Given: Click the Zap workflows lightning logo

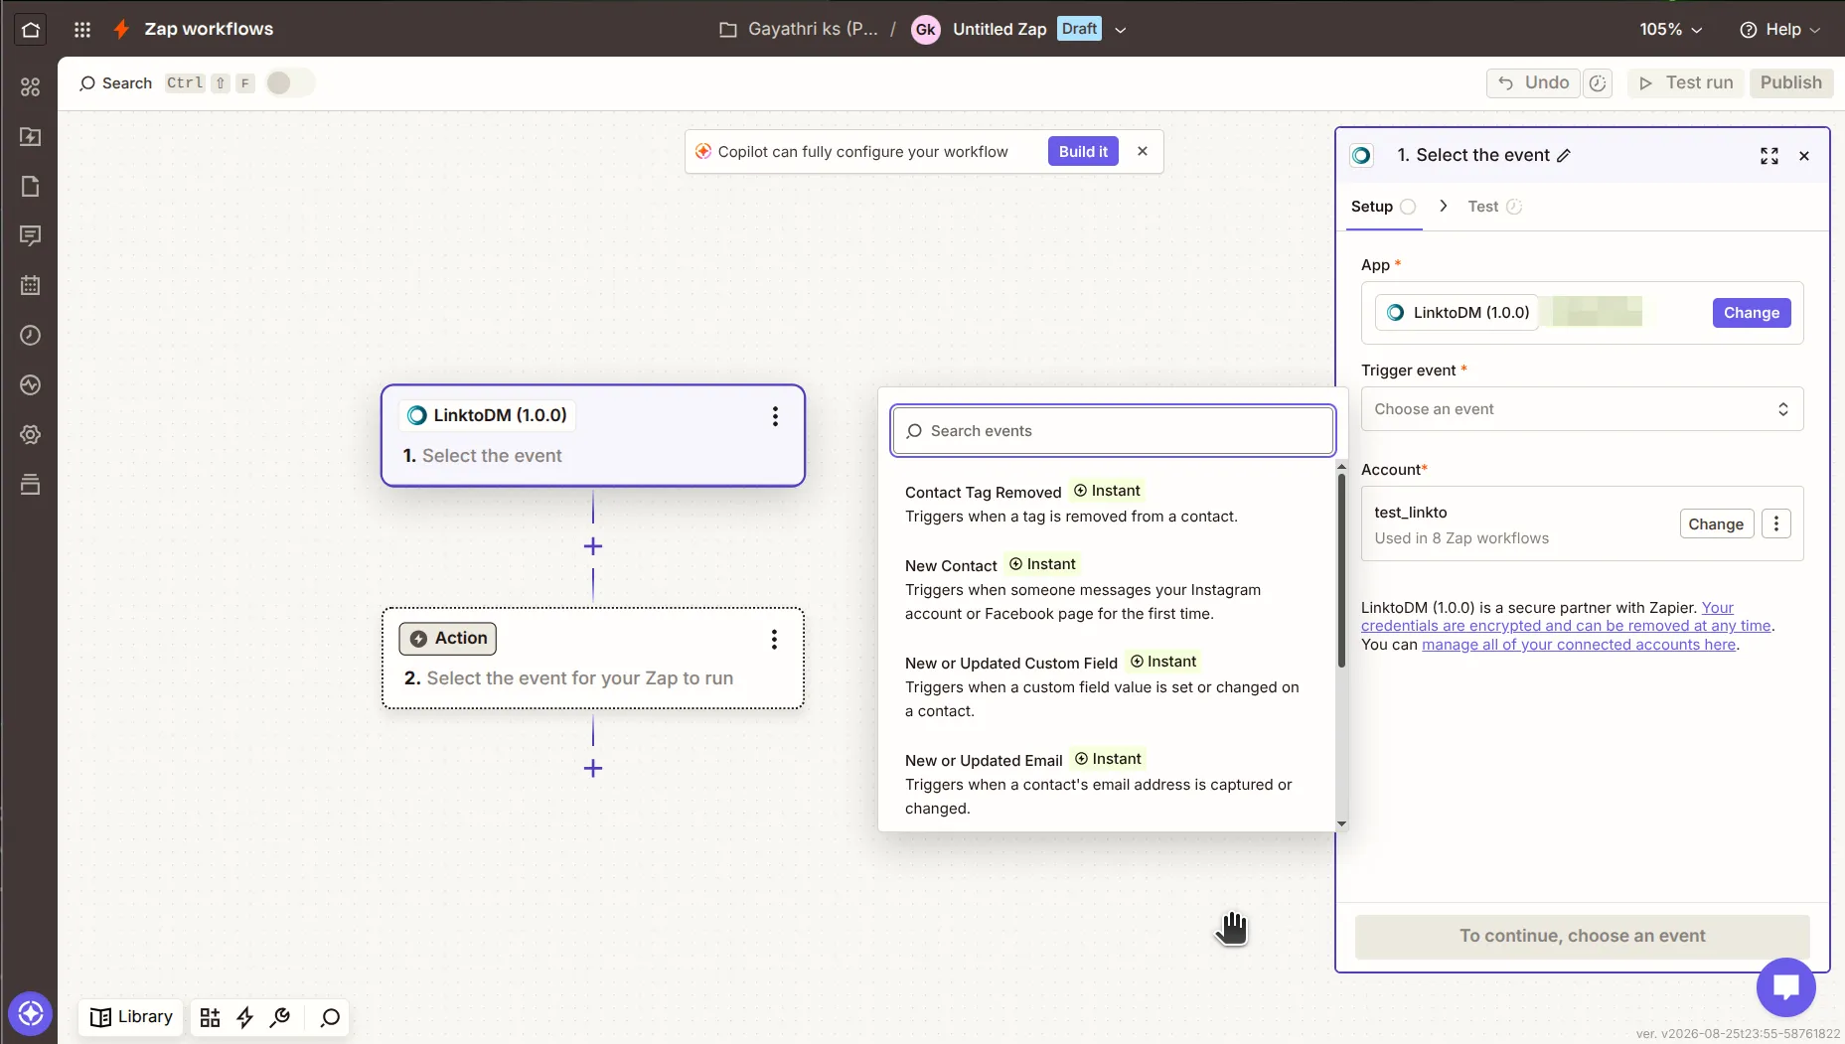Looking at the screenshot, I should tap(121, 30).
